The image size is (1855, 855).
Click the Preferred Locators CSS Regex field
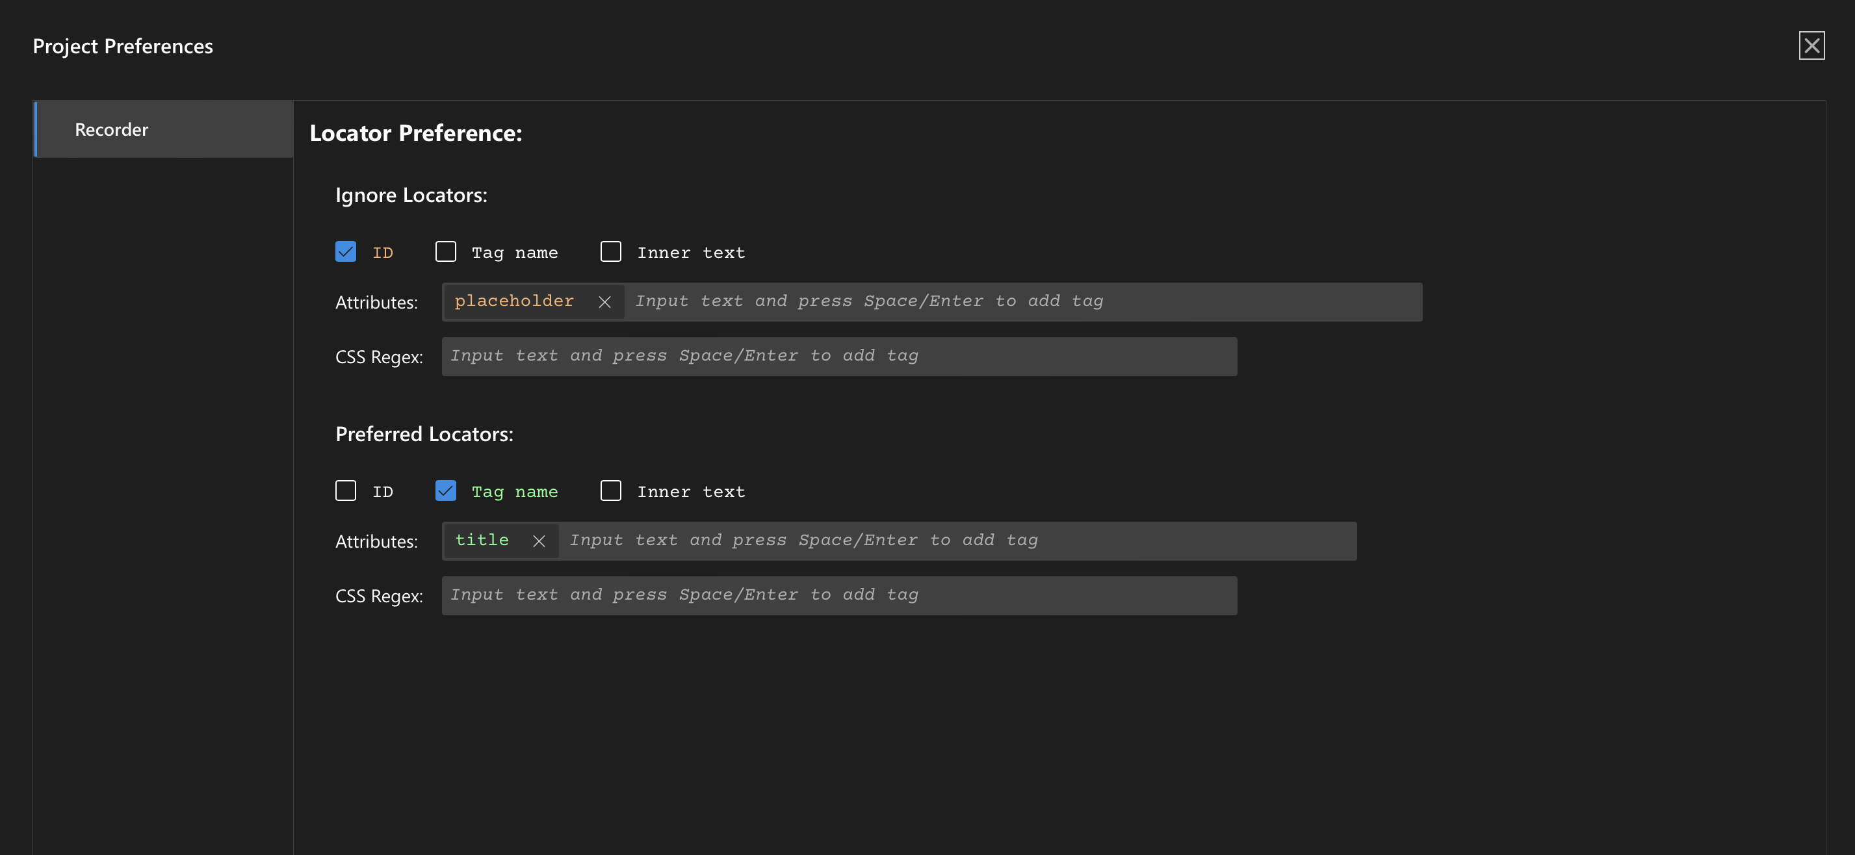pyautogui.click(x=839, y=596)
